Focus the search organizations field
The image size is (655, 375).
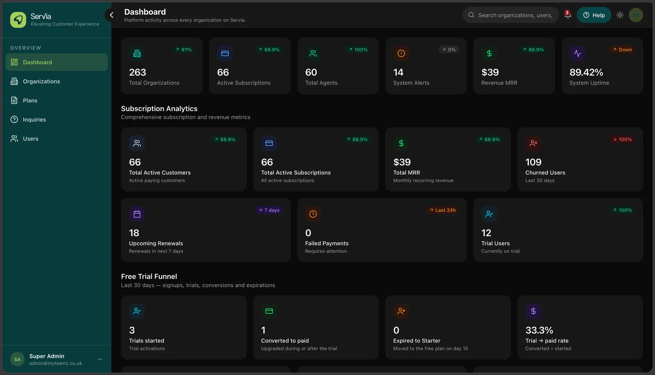[x=510, y=15]
